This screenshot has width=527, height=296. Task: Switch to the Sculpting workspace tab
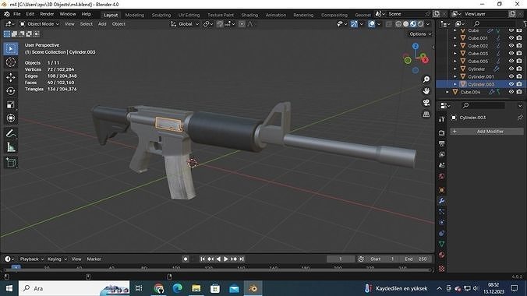[161, 15]
